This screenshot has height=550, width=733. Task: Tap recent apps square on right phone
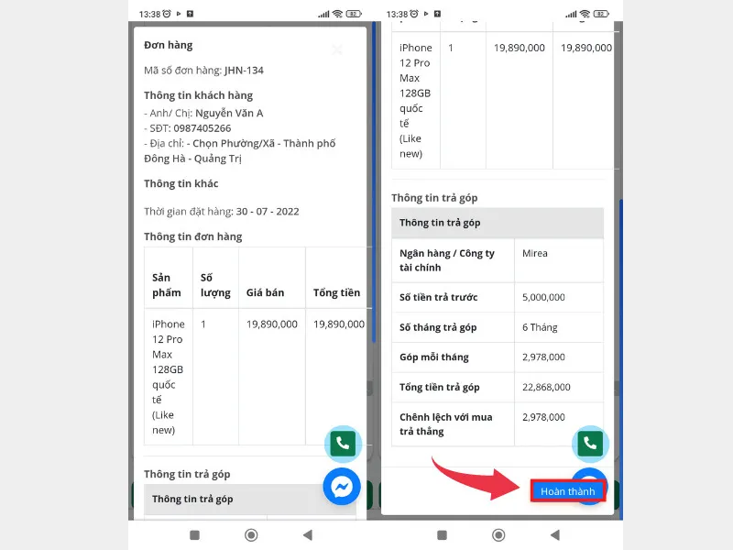coord(442,534)
